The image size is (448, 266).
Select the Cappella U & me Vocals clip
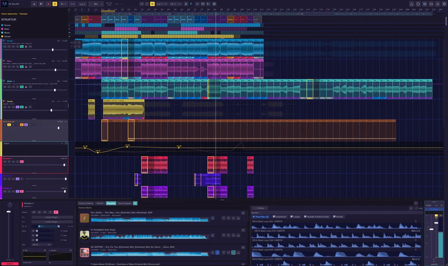pos(124,109)
